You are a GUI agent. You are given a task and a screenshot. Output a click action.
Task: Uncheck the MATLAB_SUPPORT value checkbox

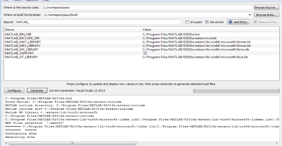pyautogui.click(x=145, y=53)
